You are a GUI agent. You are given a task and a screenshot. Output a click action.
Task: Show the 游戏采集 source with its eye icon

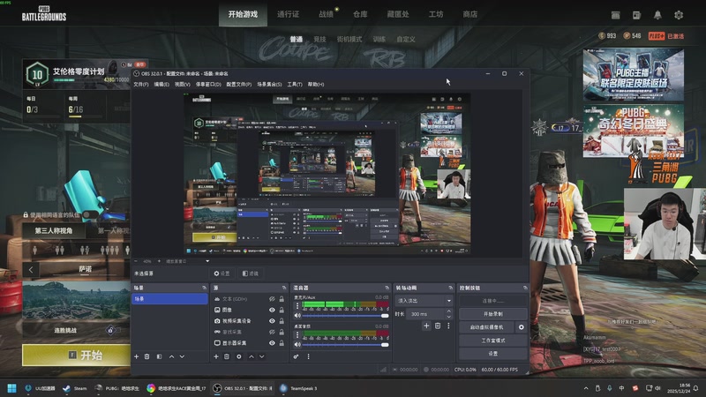(272, 332)
